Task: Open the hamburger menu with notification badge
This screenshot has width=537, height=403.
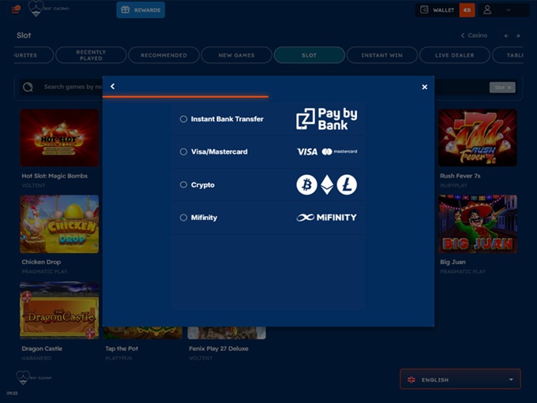Action: click(16, 10)
